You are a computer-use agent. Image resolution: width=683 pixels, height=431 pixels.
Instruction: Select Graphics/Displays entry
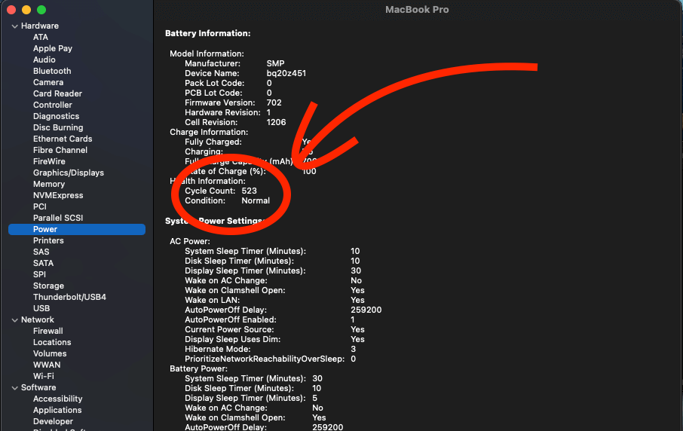coord(69,173)
